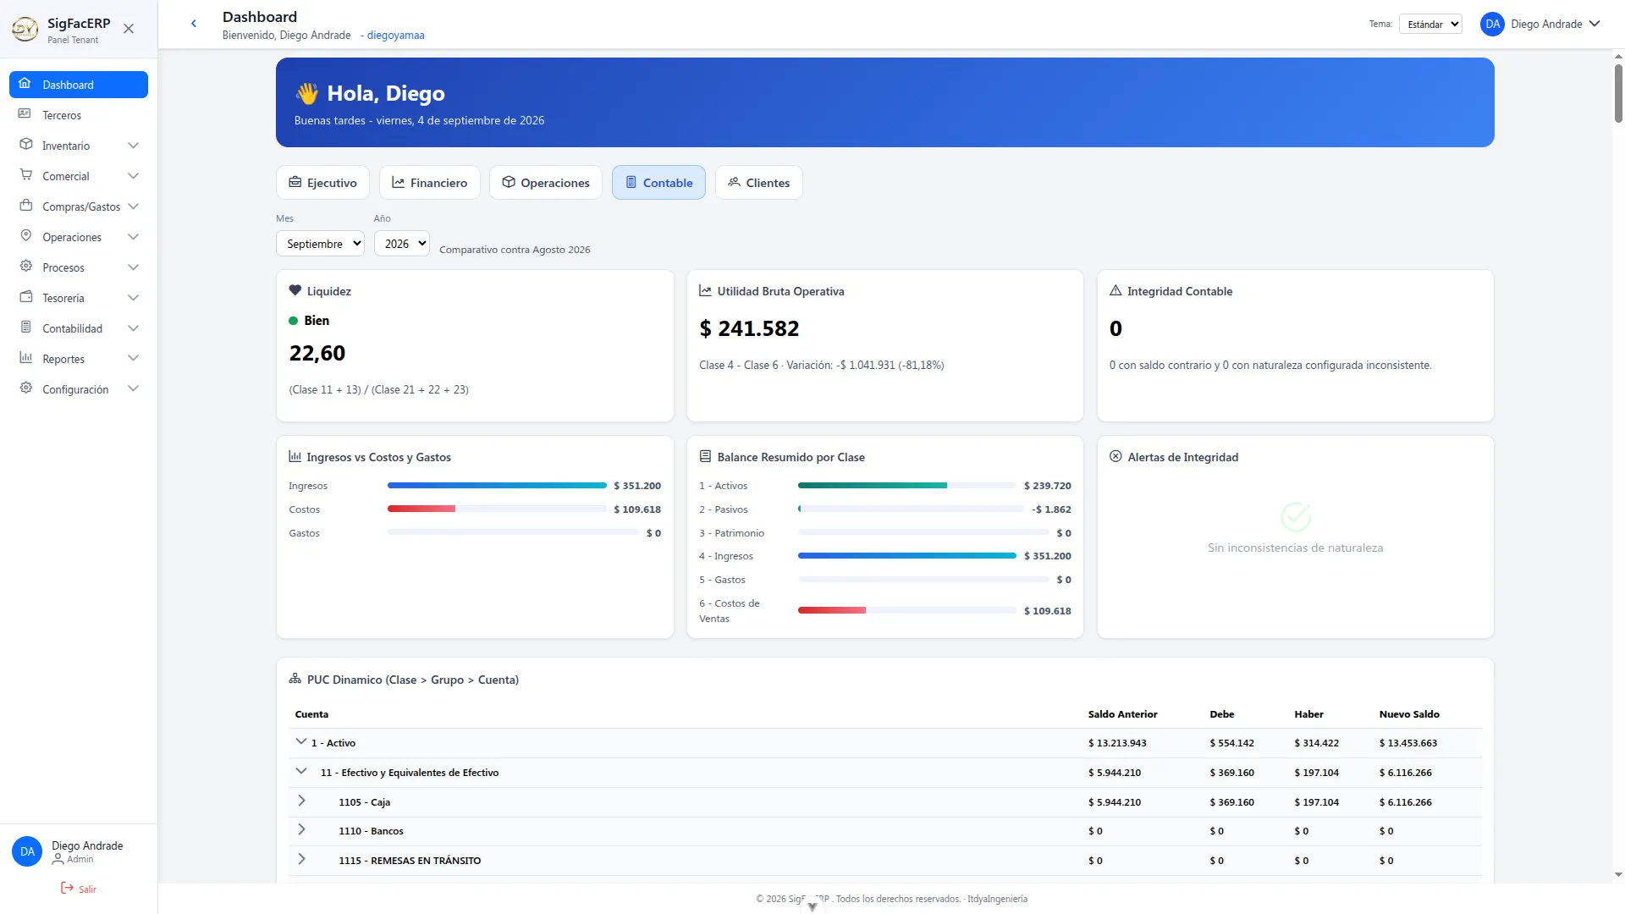Expand the 1115 - REMESAS EN TRÁNSITO row
The height and width of the screenshot is (914, 1625).
pyautogui.click(x=301, y=860)
